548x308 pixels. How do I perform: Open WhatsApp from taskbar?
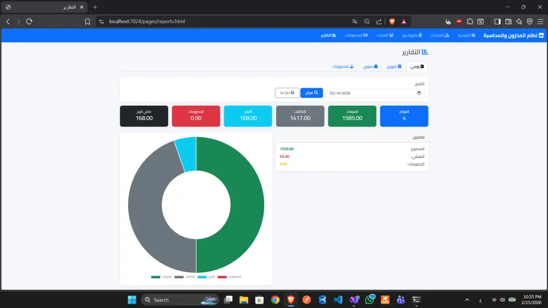point(369,300)
